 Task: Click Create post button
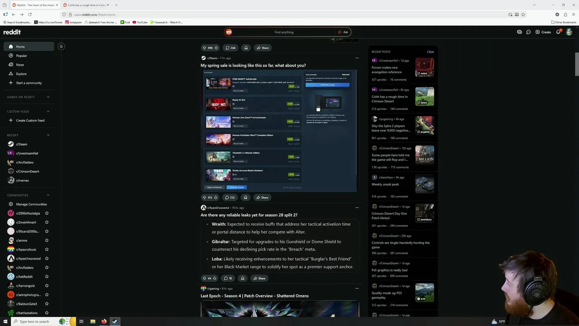543,32
